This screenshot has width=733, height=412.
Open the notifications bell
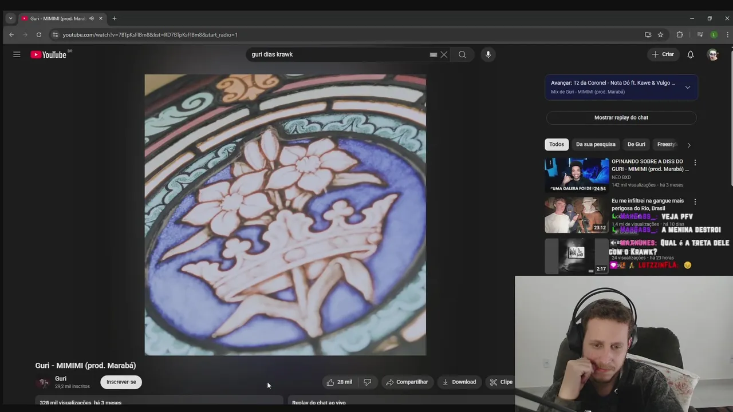(691, 54)
